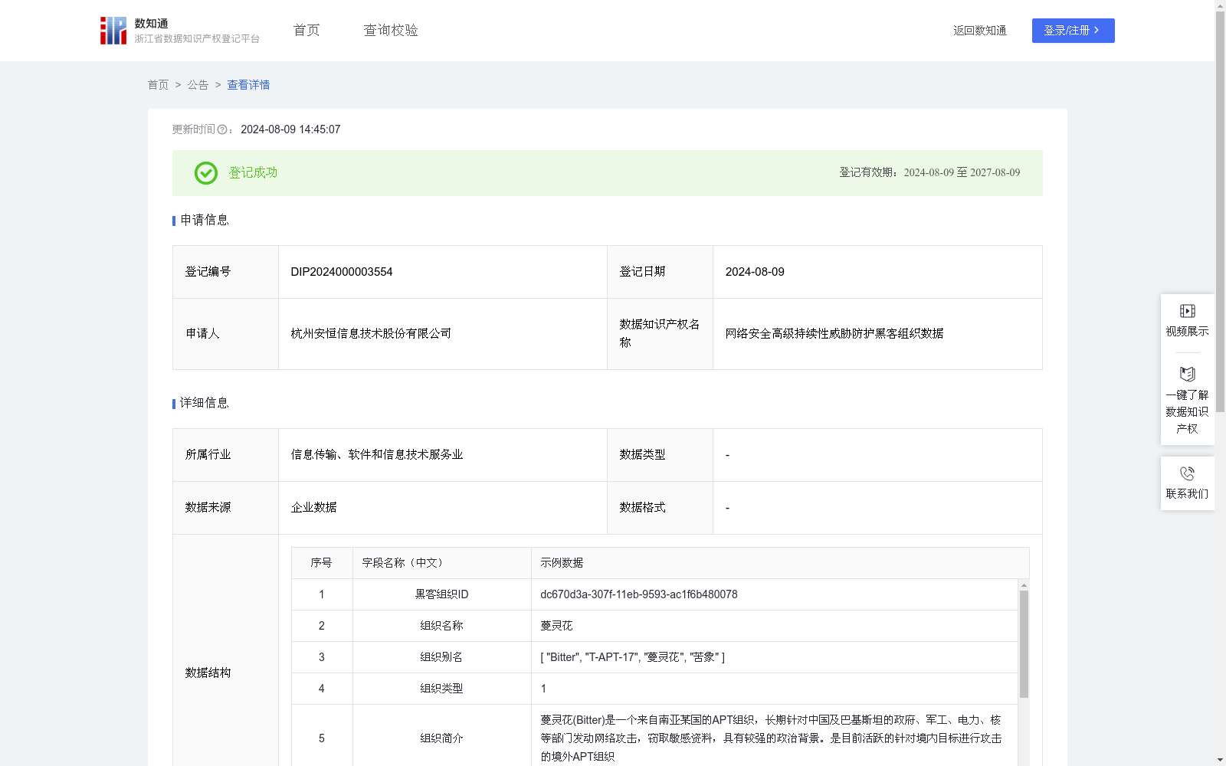1226x766 pixels.
Task: Click the 组织别名 field name
Action: (x=441, y=657)
